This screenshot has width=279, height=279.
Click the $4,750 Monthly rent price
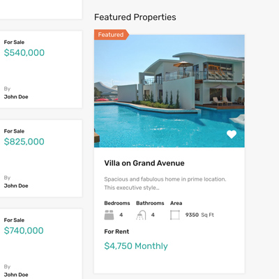click(136, 246)
